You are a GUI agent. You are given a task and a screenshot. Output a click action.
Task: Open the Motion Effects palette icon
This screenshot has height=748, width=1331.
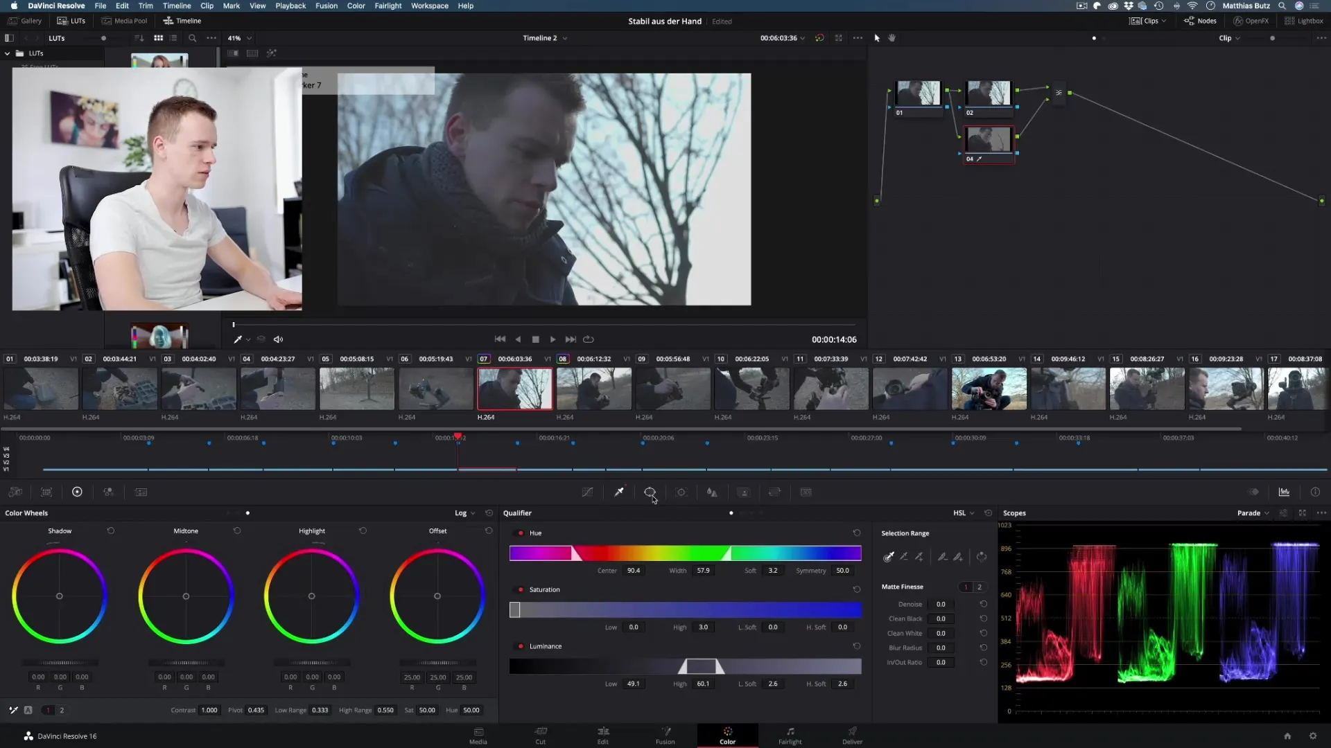(141, 492)
